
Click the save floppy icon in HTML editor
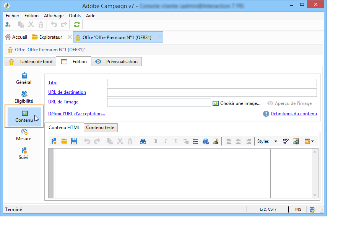(74, 141)
